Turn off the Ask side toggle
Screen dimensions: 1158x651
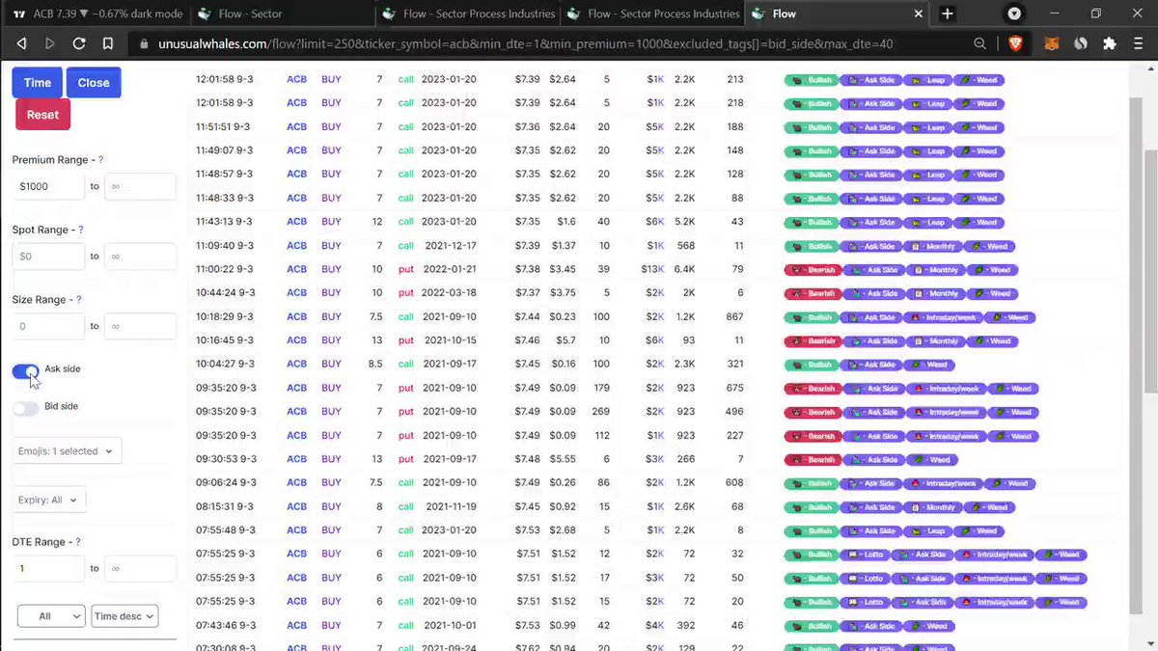26,371
